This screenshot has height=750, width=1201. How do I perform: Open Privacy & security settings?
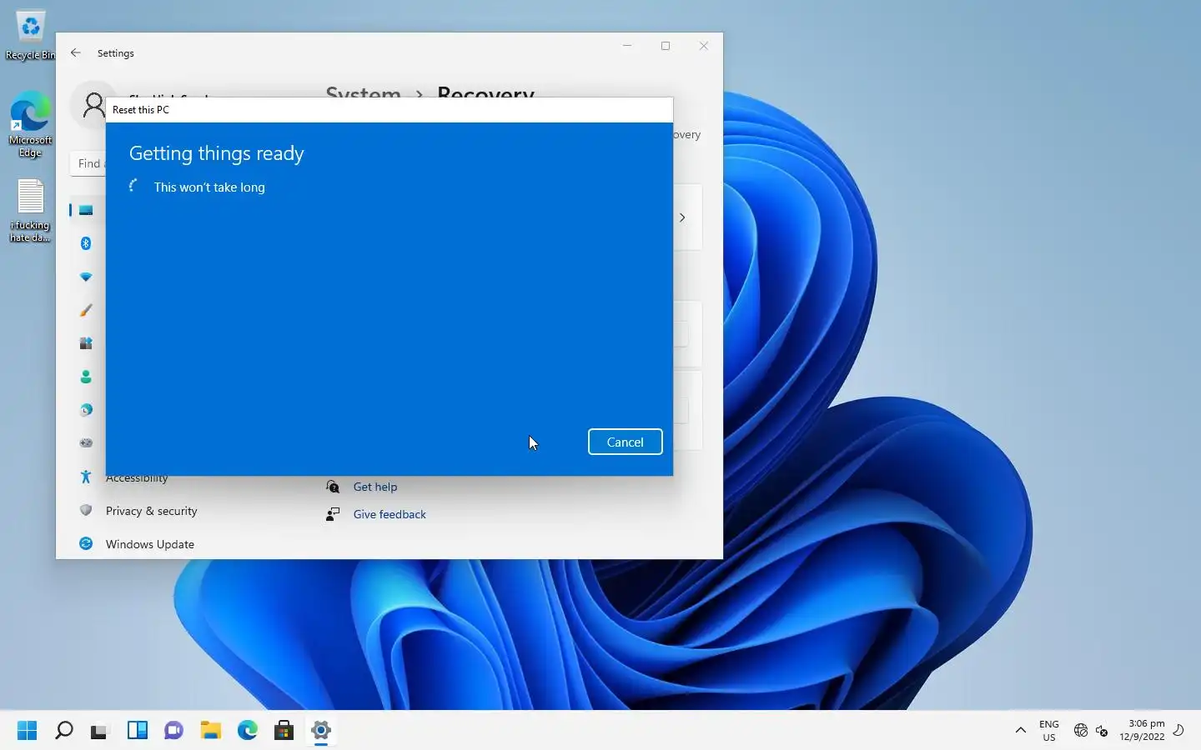coord(151,511)
